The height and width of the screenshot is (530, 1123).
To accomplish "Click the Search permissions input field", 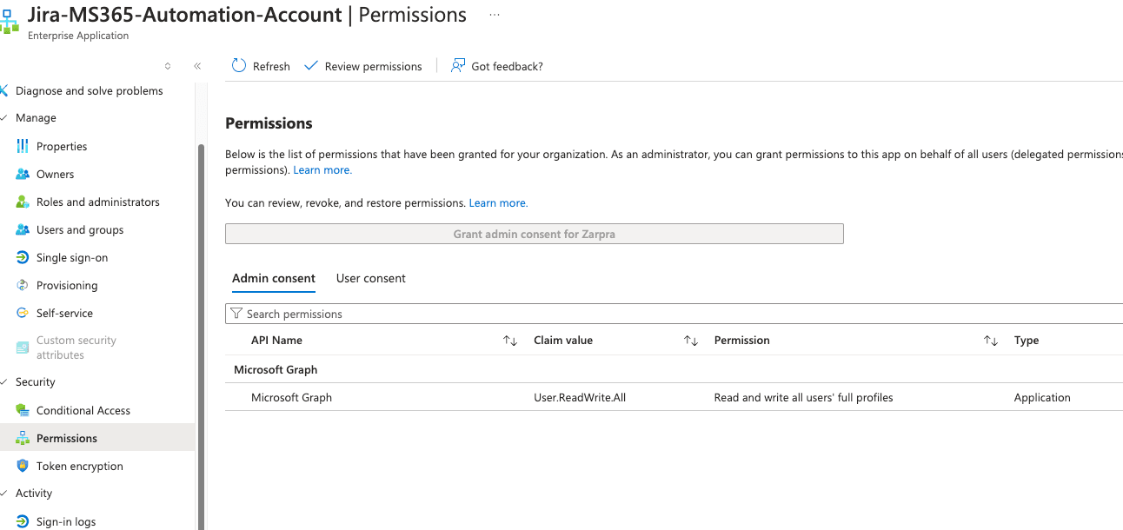I will click(x=674, y=314).
